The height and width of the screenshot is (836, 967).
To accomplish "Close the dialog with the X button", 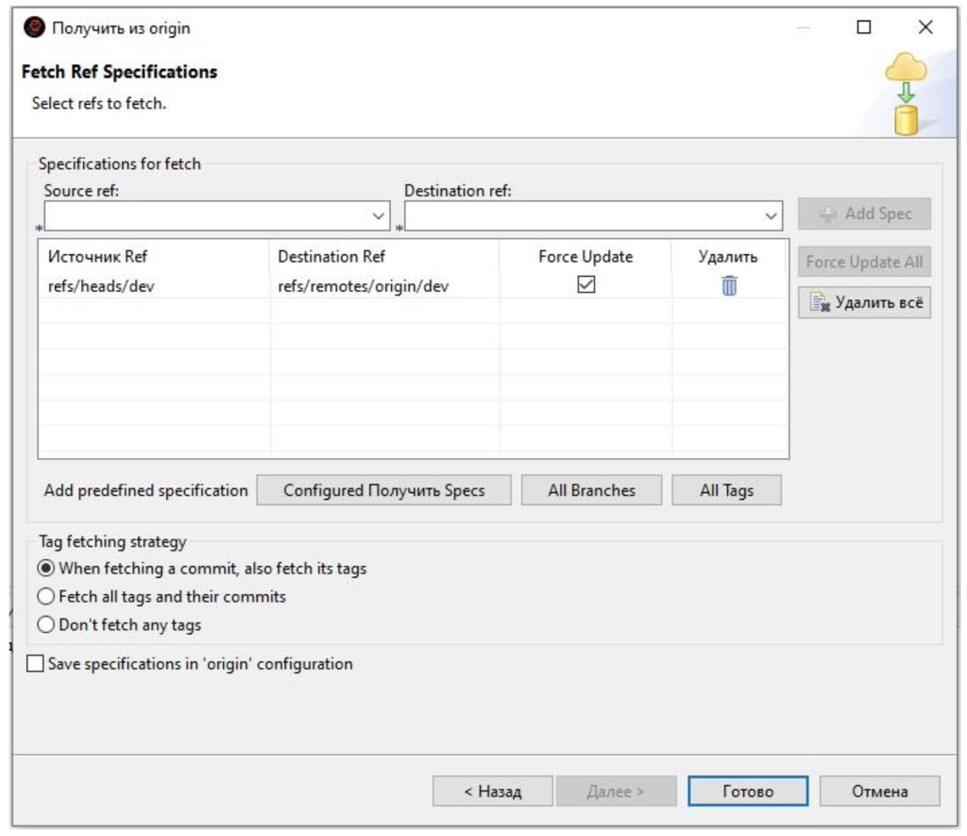I will tap(925, 27).
